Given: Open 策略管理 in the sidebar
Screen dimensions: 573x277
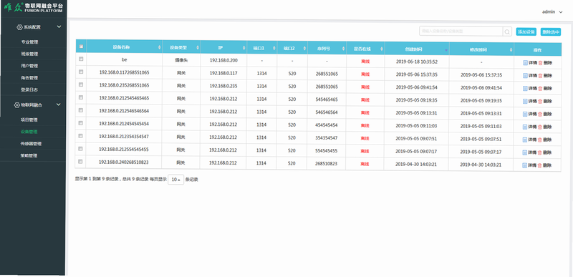Looking at the screenshot, I should (x=29, y=155).
